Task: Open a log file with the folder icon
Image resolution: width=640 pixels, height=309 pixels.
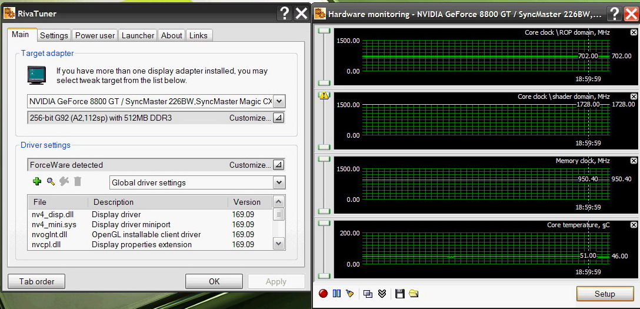Action: coord(414,294)
